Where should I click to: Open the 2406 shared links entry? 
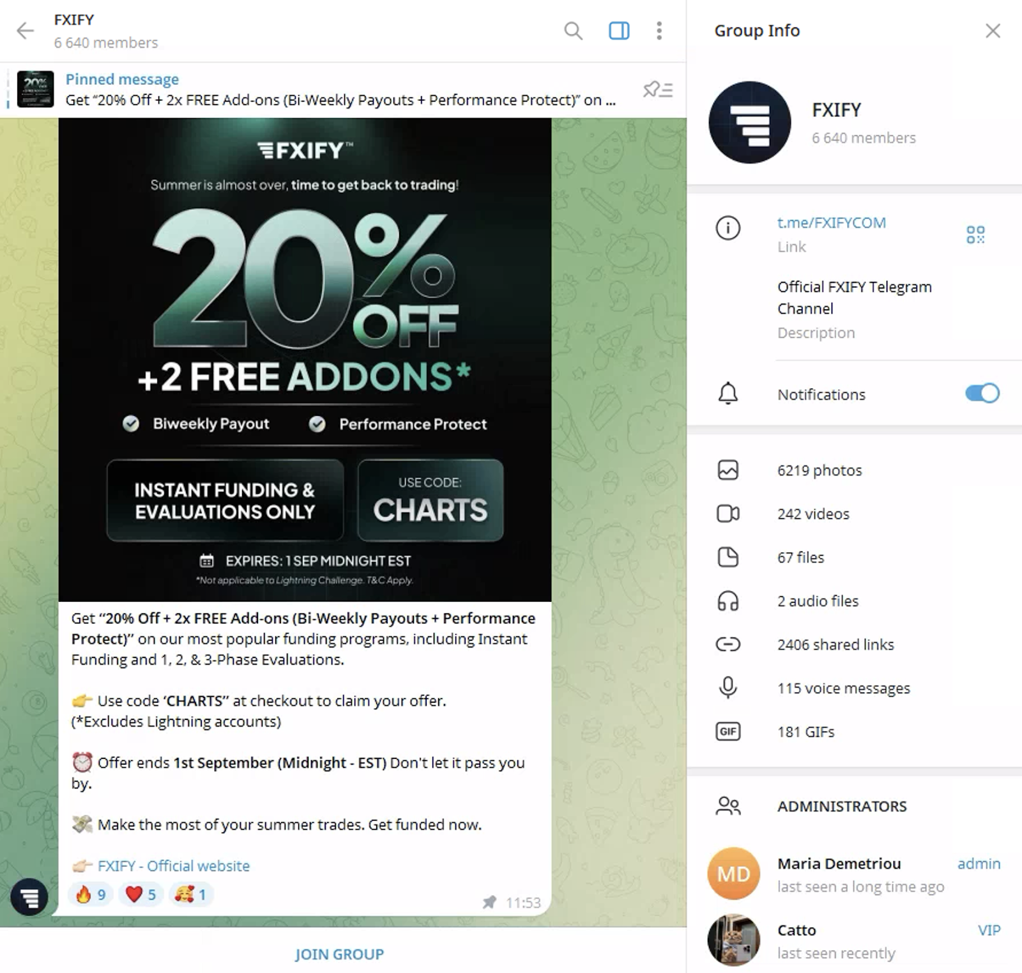point(854,645)
